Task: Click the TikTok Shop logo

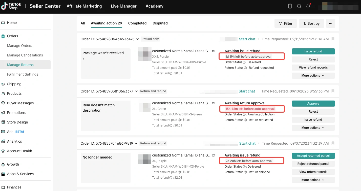Action: 11,6
